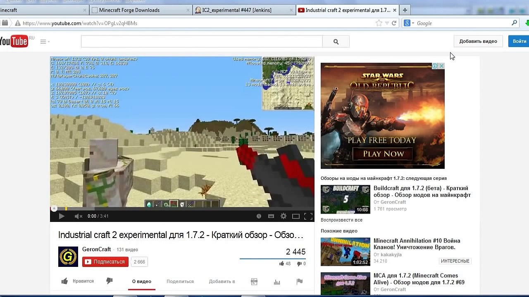The image size is (529, 297).
Task: Dislike the video with thumbs-down button
Action: (110, 281)
